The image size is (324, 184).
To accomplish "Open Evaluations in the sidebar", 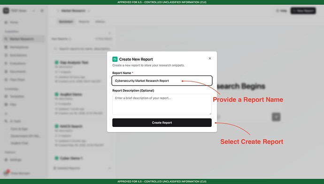I will pos(15,64).
